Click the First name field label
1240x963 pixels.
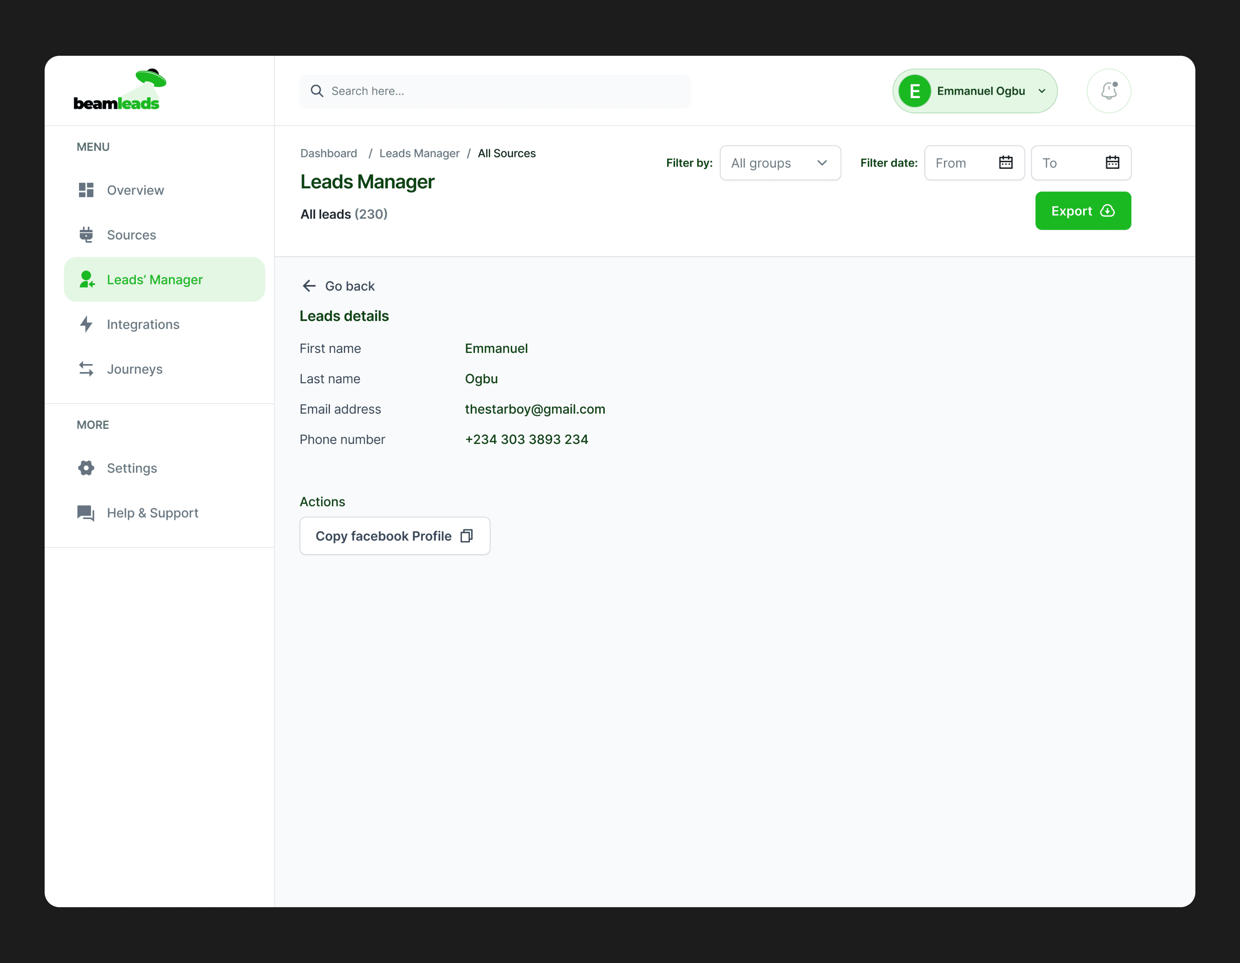(x=330, y=349)
